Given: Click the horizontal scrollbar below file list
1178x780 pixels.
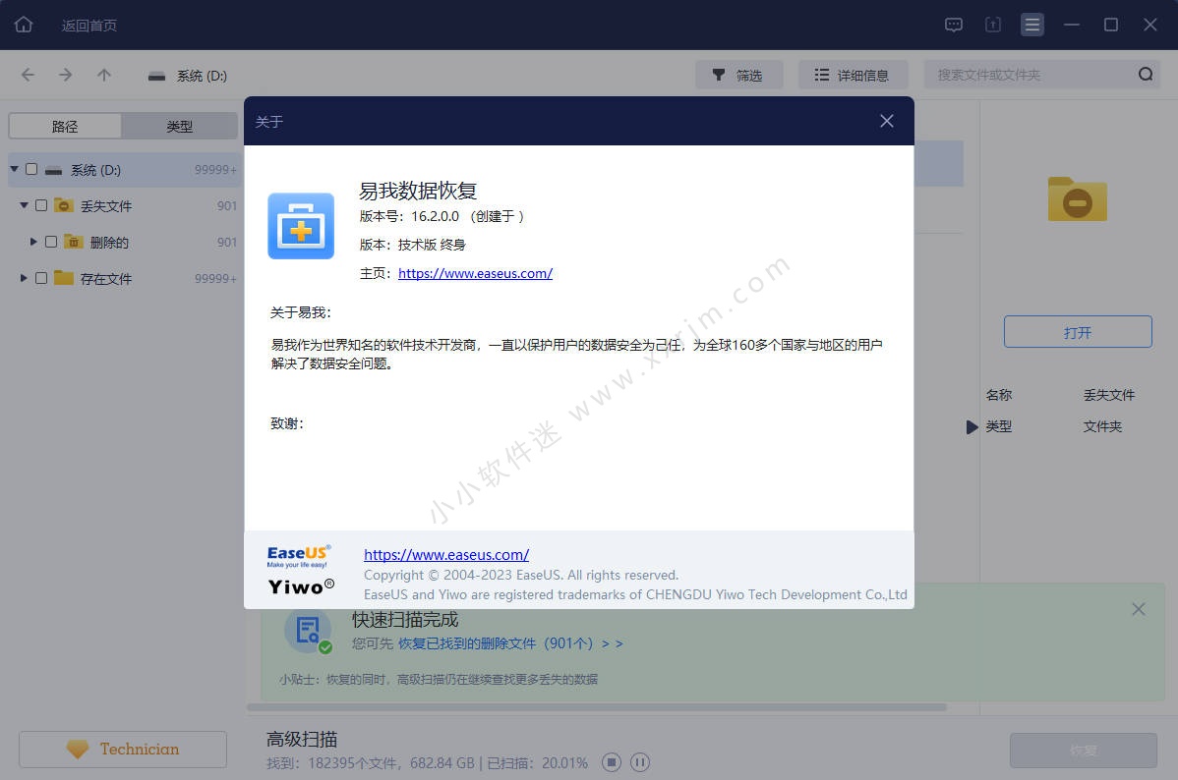Looking at the screenshot, I should [597, 707].
